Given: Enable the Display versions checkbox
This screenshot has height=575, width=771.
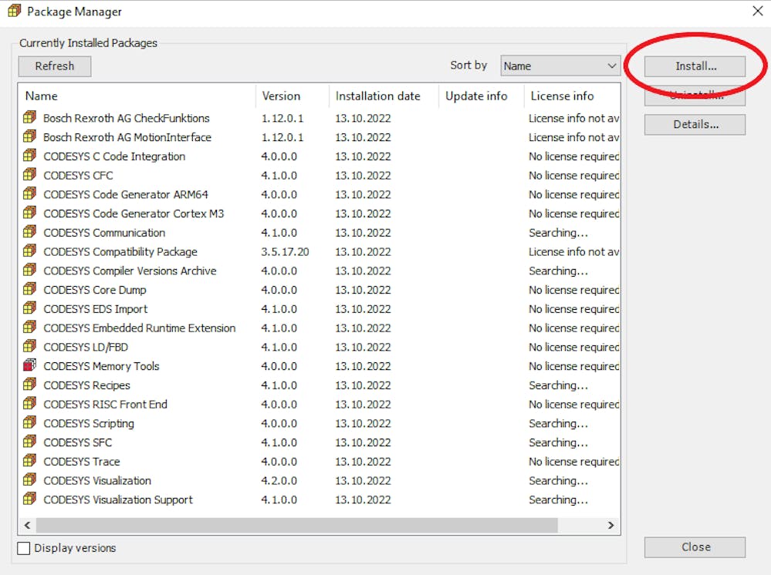Looking at the screenshot, I should coord(24,548).
